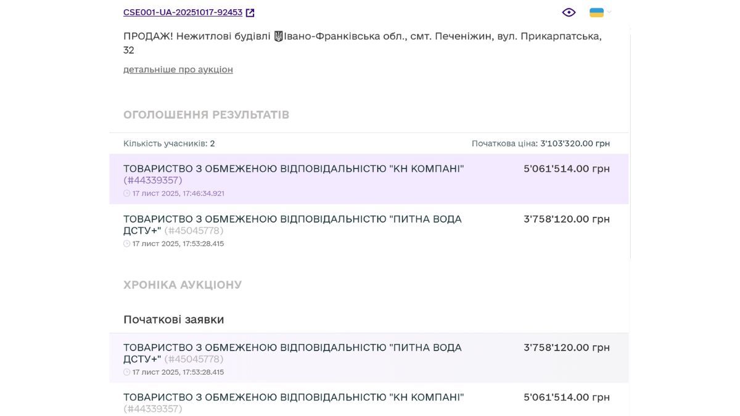Click Кількість учасників participant count
The width and height of the screenshot is (740, 416).
click(167, 143)
